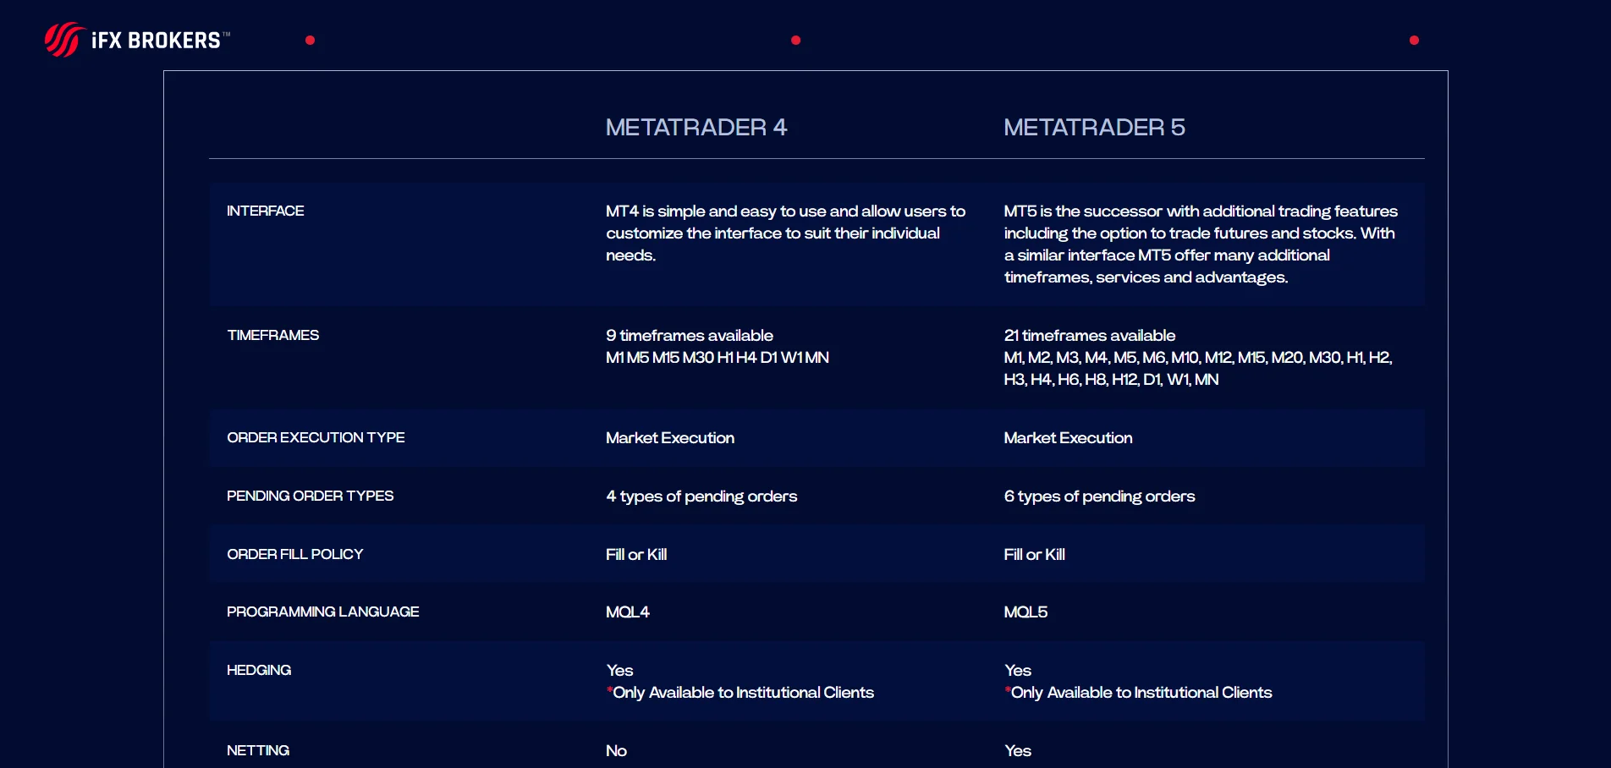Image resolution: width=1611 pixels, height=768 pixels.
Task: Click the MT5 timeframe list starting 'M1, M2, M3'
Action: tap(1198, 368)
